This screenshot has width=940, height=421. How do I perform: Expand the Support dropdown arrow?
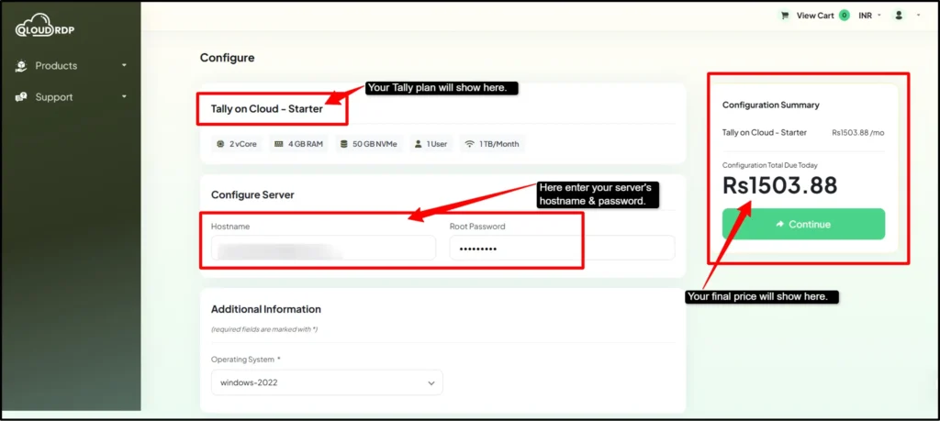click(x=124, y=96)
